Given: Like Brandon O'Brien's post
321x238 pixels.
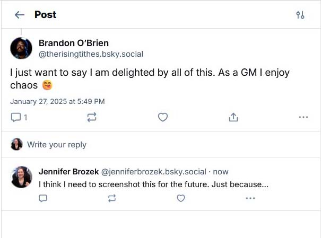Looking at the screenshot, I should [163, 117].
